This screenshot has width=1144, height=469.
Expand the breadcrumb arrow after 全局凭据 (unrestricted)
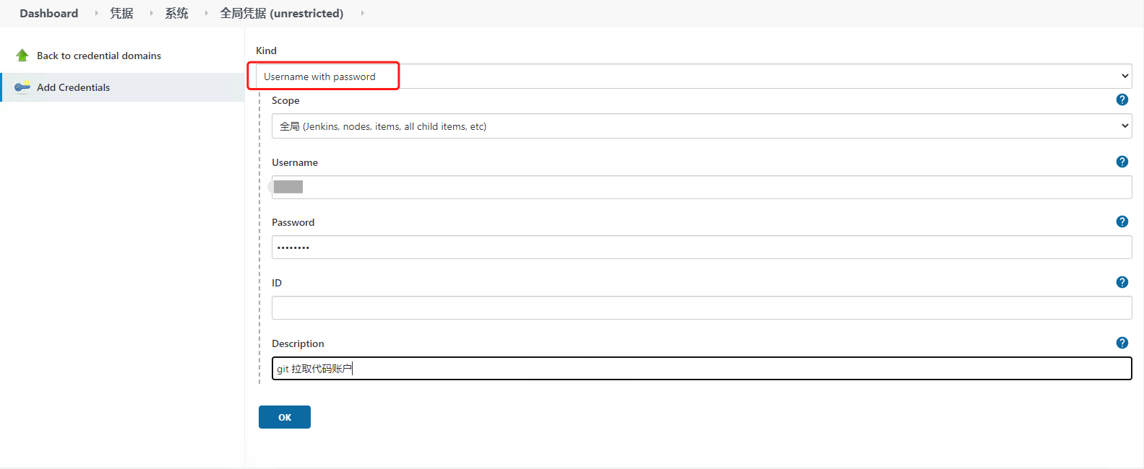coord(362,13)
